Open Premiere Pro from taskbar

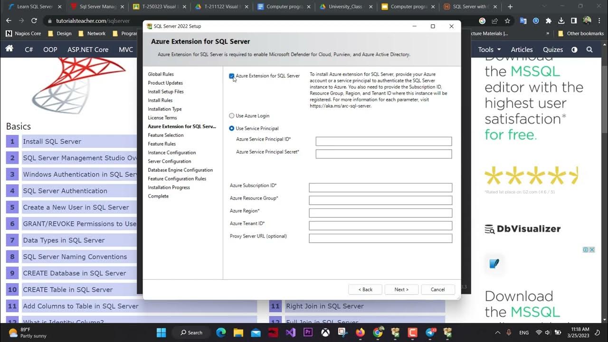(308, 332)
